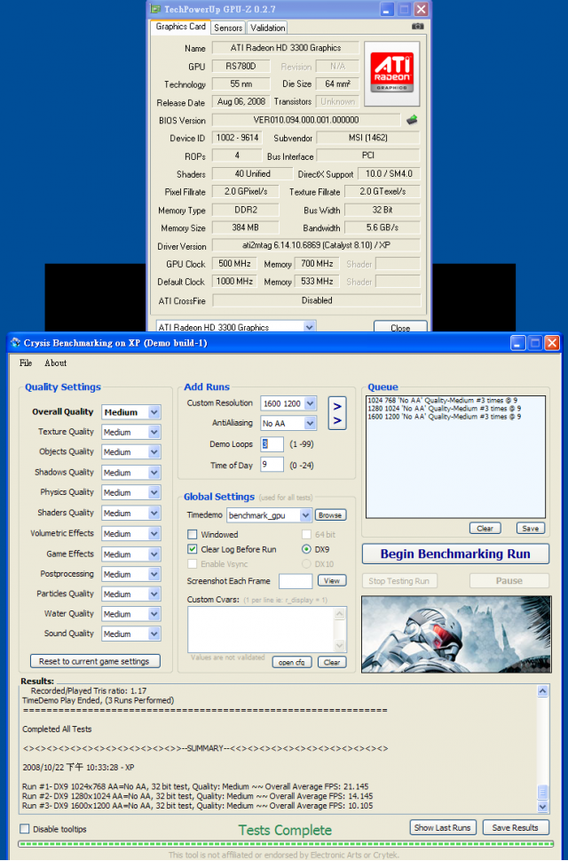Open the File menu
The height and width of the screenshot is (861, 568).
[26, 363]
